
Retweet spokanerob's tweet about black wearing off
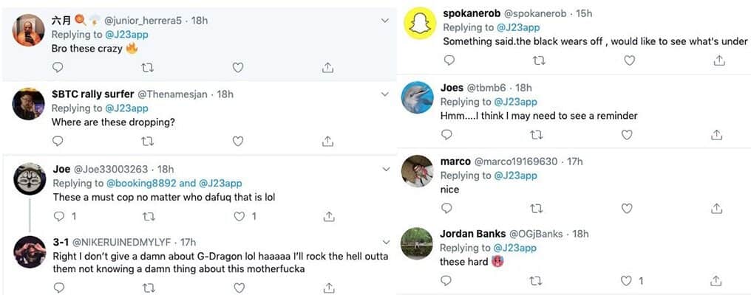click(x=539, y=60)
